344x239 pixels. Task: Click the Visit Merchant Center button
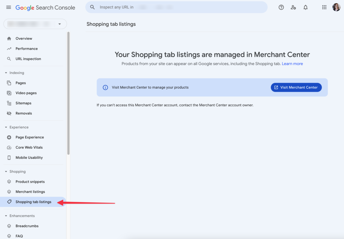296,88
